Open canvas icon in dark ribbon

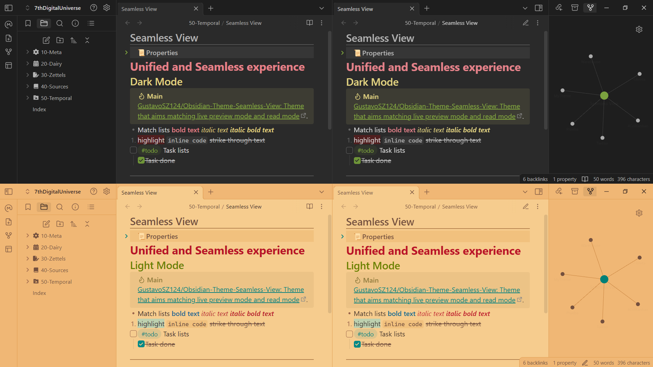[9, 65]
